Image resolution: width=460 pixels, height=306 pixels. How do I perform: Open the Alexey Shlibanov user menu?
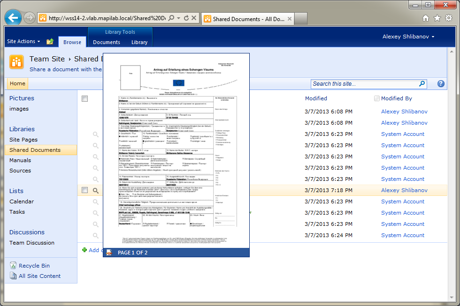pos(408,37)
